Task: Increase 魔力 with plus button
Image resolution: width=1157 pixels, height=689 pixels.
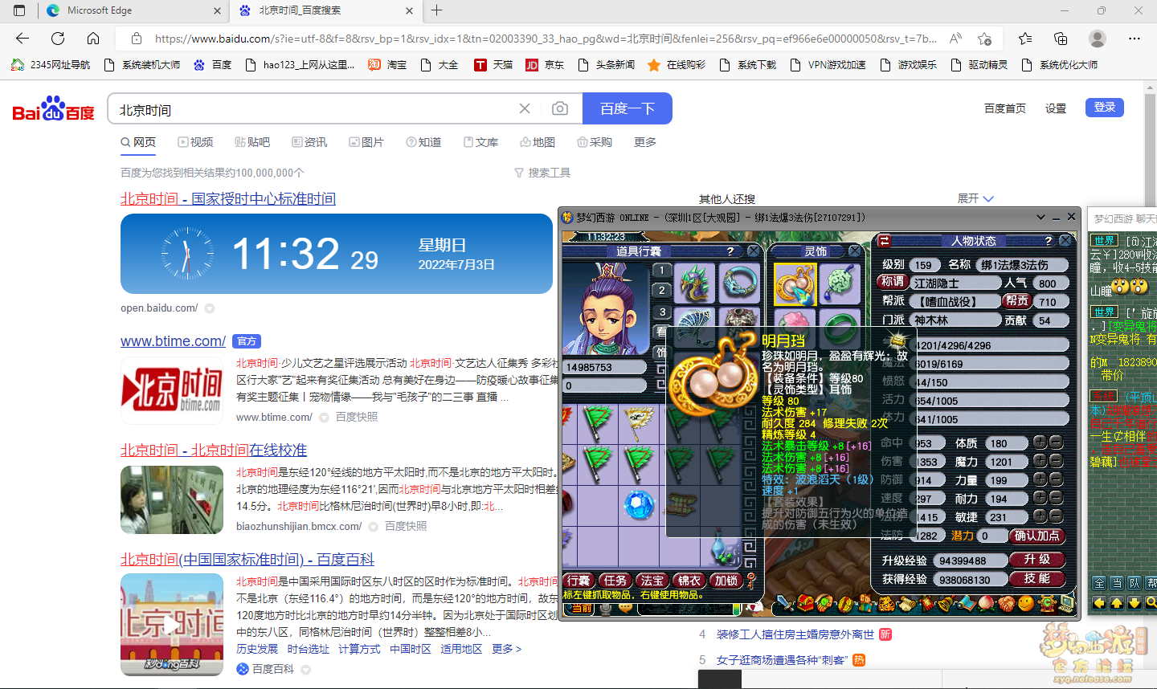Action: pyautogui.click(x=1040, y=461)
